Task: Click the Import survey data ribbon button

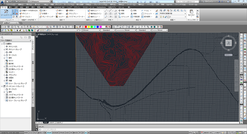Action: coord(28,10)
